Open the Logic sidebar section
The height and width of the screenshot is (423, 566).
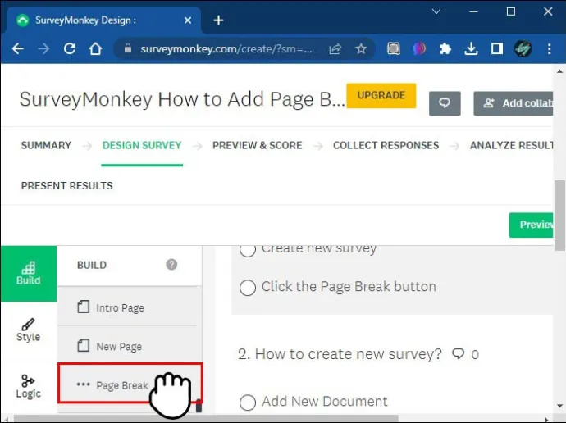29,386
